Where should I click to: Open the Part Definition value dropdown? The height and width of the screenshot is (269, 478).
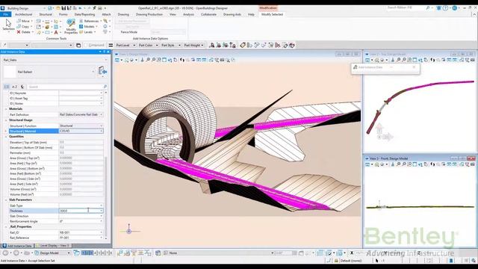101,114
